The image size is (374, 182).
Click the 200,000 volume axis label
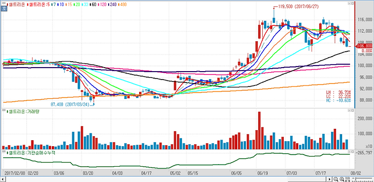click(x=365, y=118)
